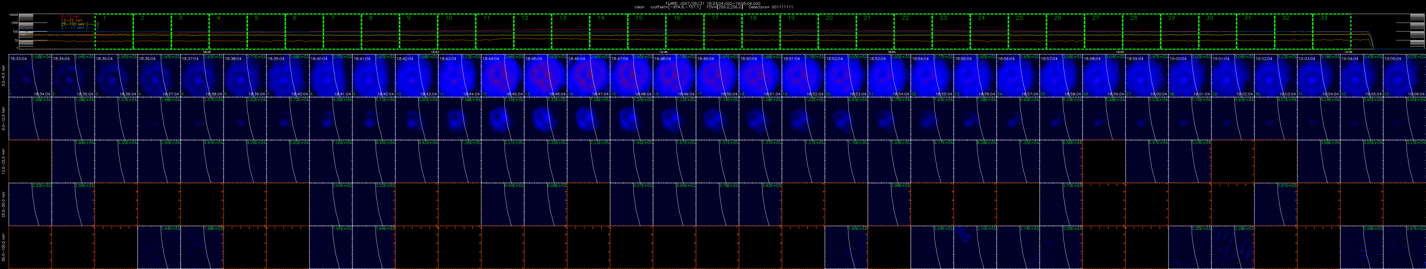
Task: Click the 19:06 time axis tick label
Action: click(1348, 52)
